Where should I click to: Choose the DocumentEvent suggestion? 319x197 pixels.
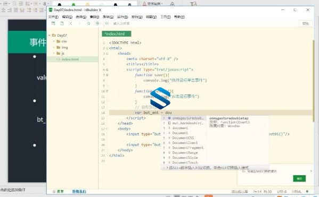(184, 143)
